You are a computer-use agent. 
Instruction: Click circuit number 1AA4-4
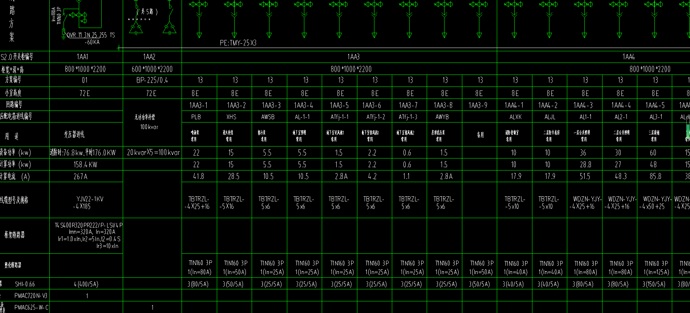point(621,105)
